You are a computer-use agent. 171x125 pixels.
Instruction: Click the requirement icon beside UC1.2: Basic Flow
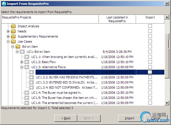point(27,62)
